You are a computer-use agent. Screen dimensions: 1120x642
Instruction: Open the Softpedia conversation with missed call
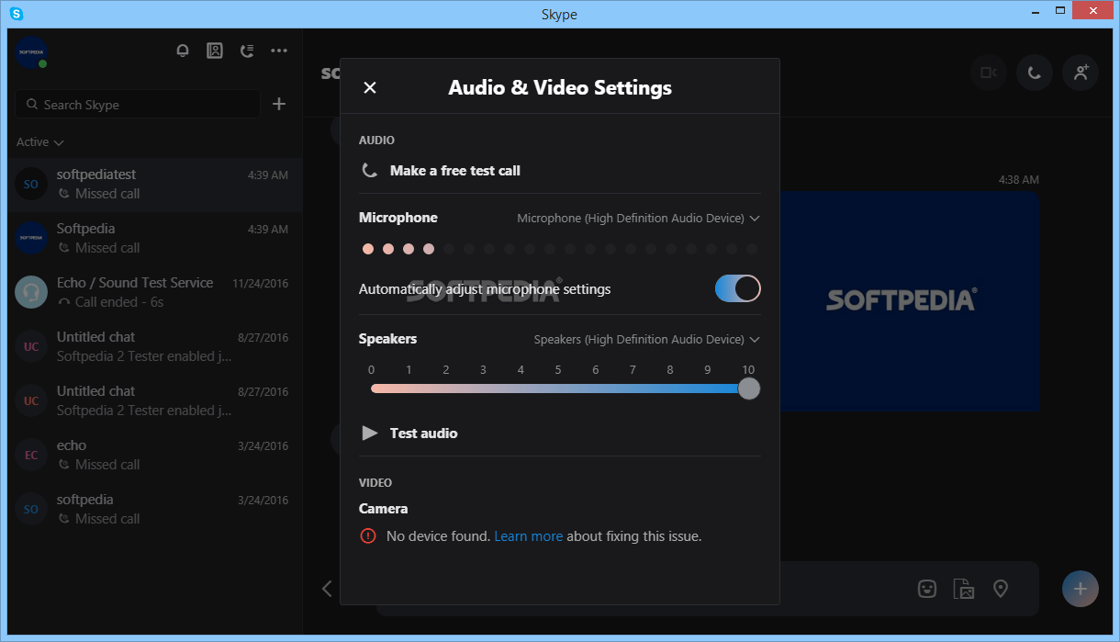155,238
